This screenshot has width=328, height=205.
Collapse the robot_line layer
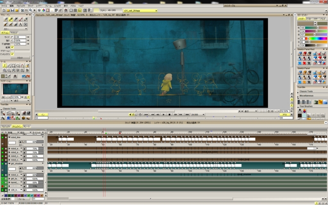click(x=9, y=137)
